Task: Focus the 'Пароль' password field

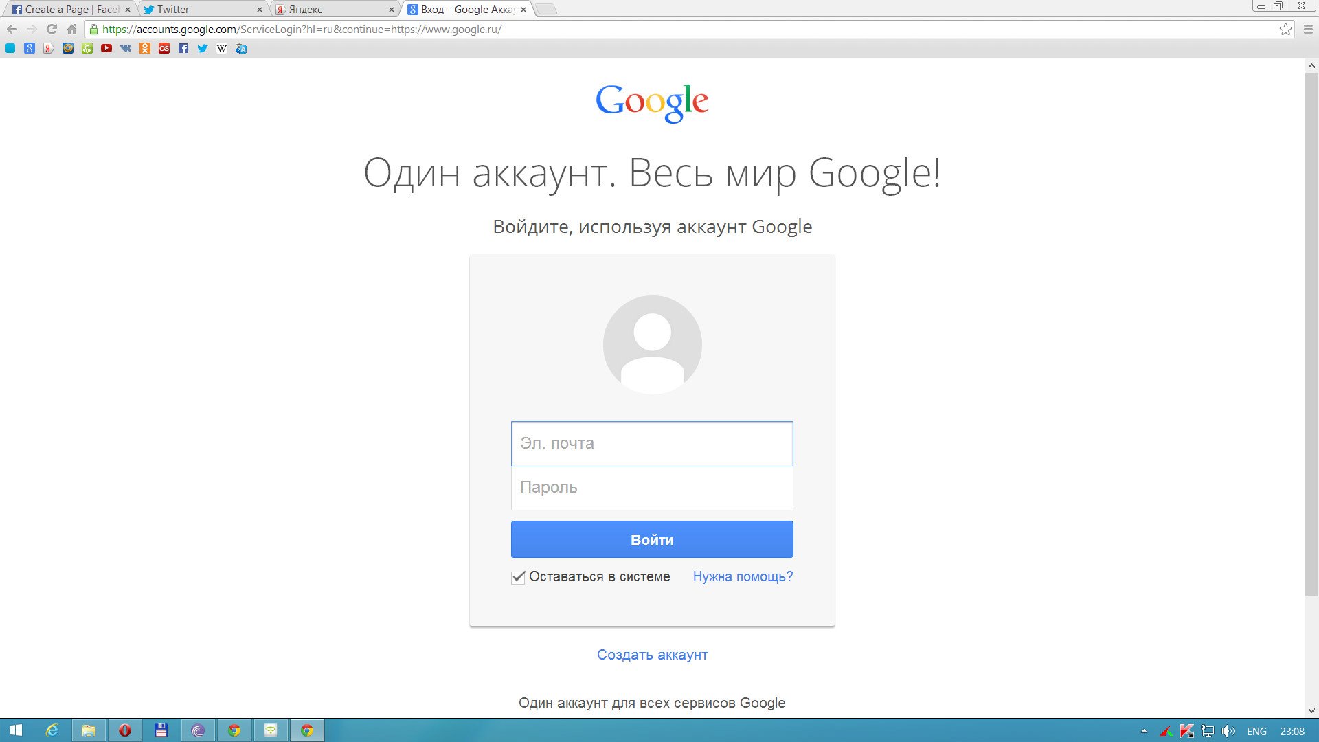Action: (652, 488)
